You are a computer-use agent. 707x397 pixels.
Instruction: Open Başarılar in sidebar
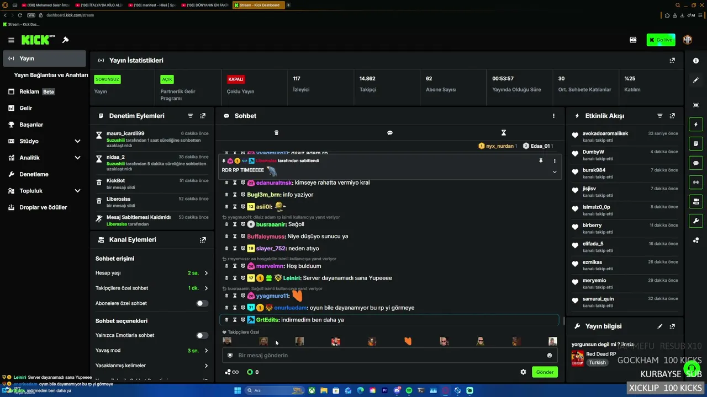coord(44,125)
